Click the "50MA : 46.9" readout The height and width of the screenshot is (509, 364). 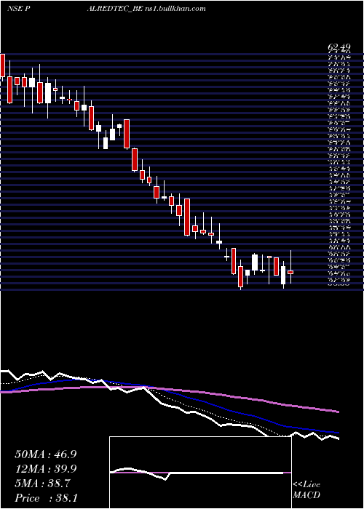coord(45,454)
